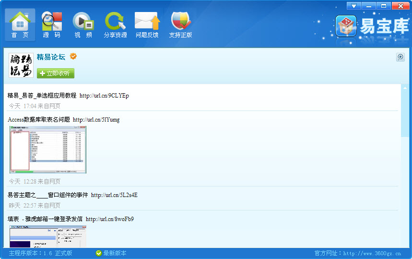The width and height of the screenshot is (412, 259).
Task: Click the 易宝库 logo icon
Action: [346, 25]
